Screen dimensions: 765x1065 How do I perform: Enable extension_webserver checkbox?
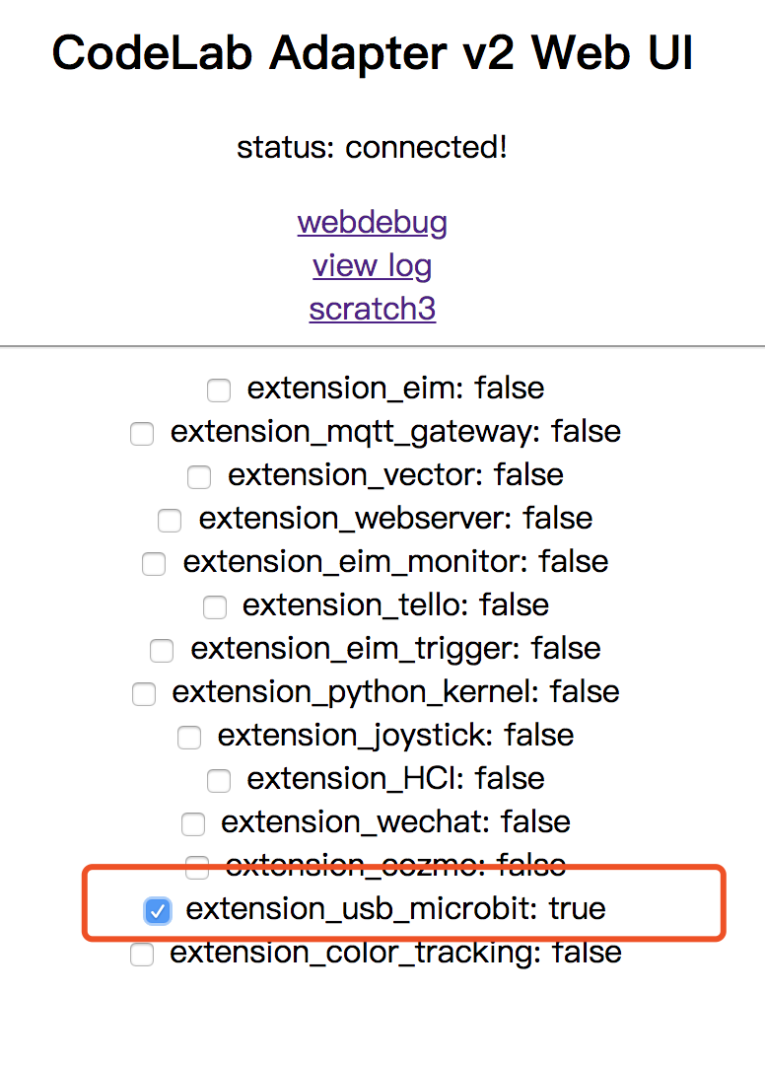pyautogui.click(x=170, y=520)
